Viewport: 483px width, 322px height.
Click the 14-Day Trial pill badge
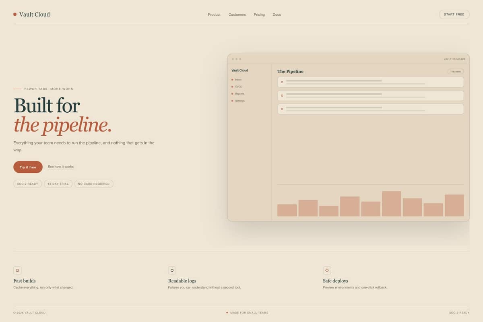click(58, 184)
